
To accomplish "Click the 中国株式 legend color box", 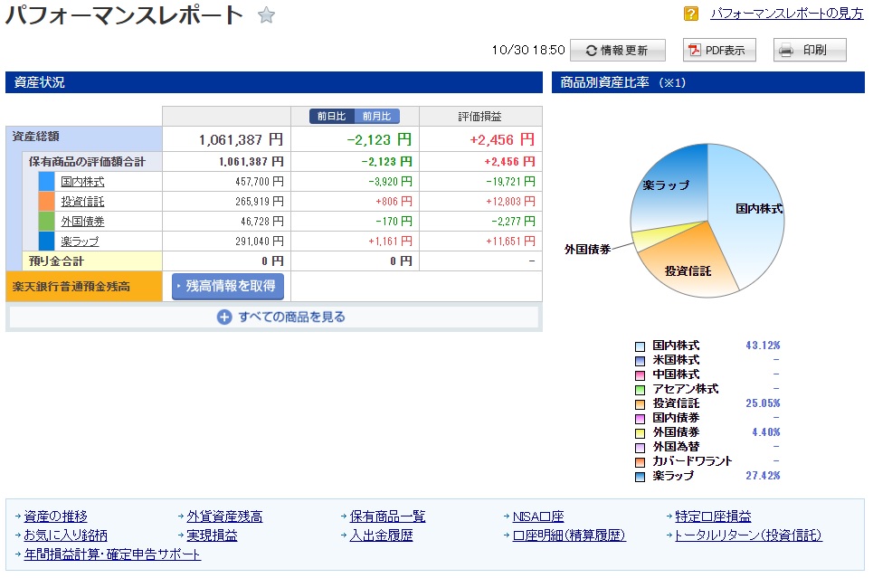I will coord(641,375).
